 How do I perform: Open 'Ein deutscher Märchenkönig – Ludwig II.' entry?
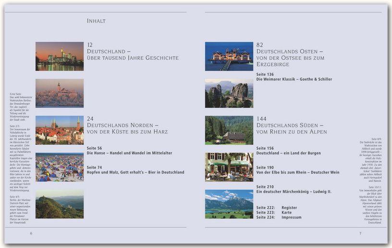[x=294, y=192]
